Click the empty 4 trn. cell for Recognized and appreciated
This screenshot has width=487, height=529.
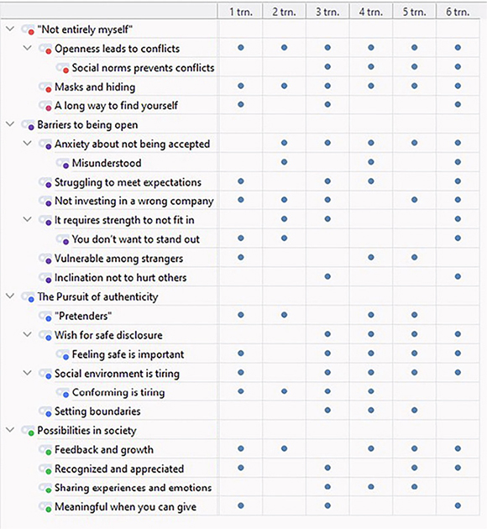371,468
